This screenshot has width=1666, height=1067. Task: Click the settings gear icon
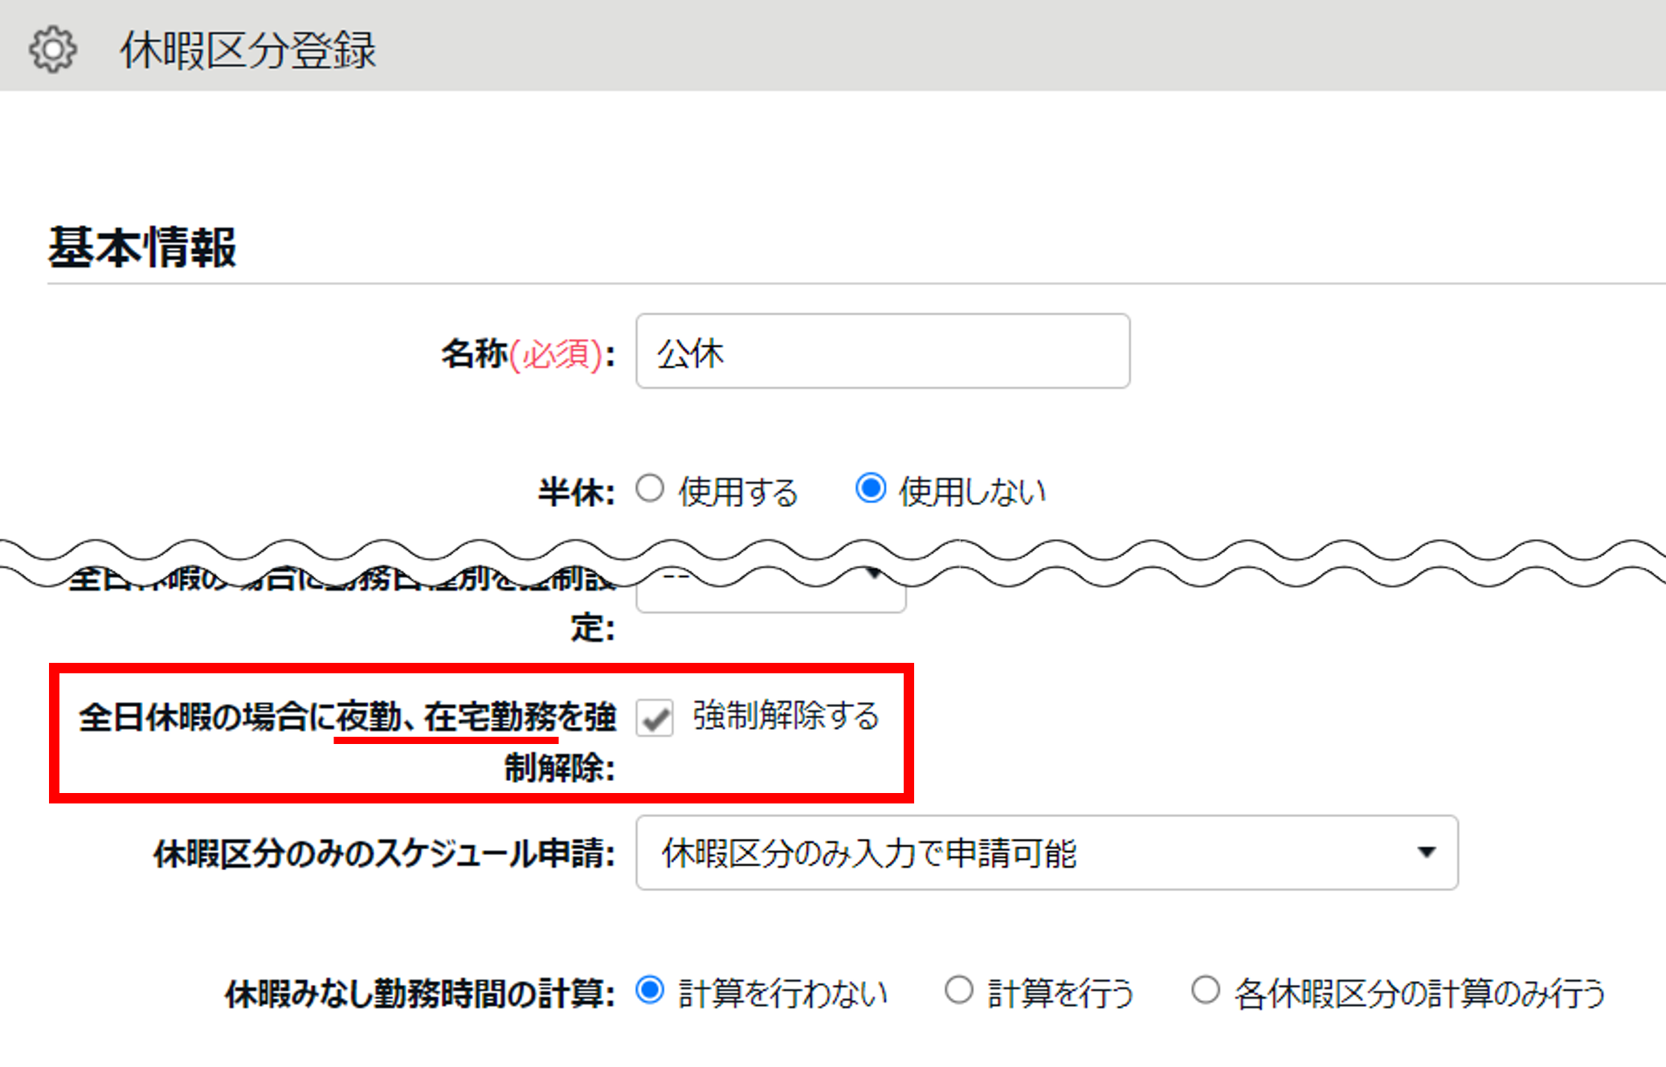point(53,50)
